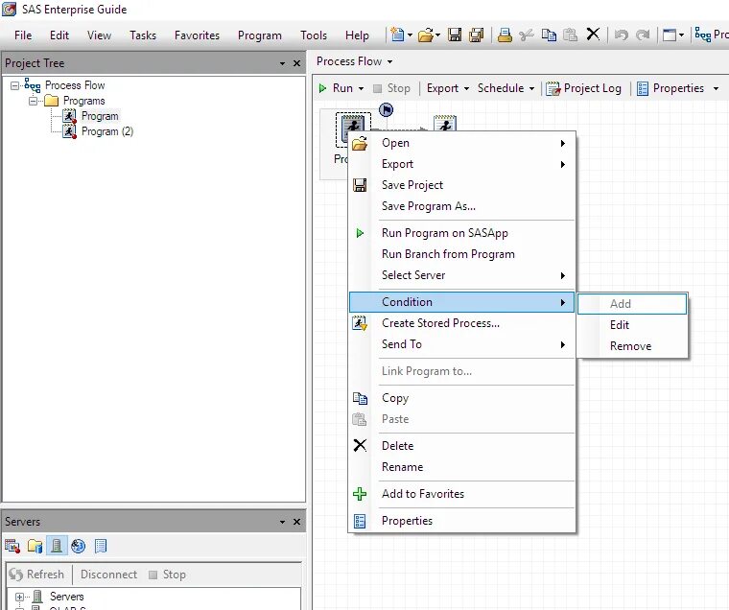729x610 pixels.
Task: Choose Run Program on SASApp
Action: coord(461,233)
